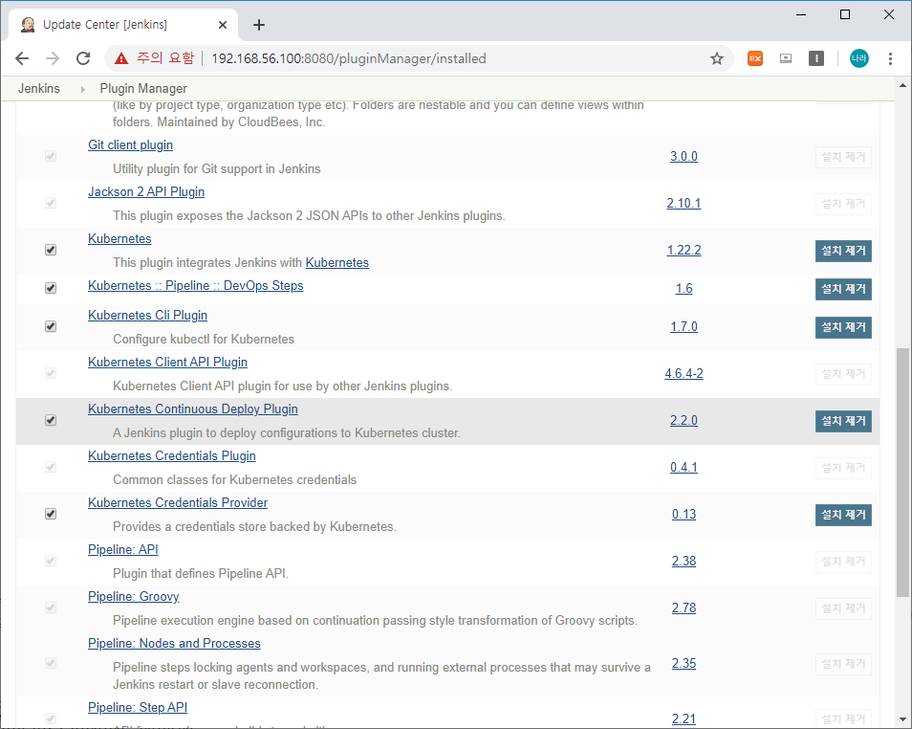The height and width of the screenshot is (729, 912).
Task: Open Kubernetes :: Pipeline :: DevOps Steps link
Action: click(195, 286)
